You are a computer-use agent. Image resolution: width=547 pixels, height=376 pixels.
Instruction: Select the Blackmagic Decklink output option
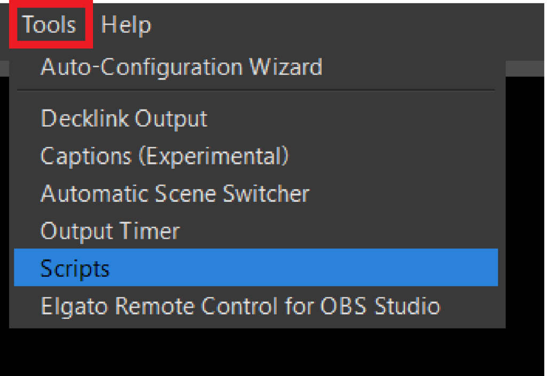pyautogui.click(x=124, y=119)
